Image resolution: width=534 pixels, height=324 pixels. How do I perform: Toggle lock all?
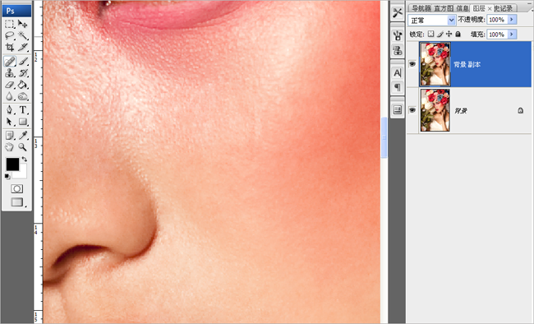(x=458, y=34)
